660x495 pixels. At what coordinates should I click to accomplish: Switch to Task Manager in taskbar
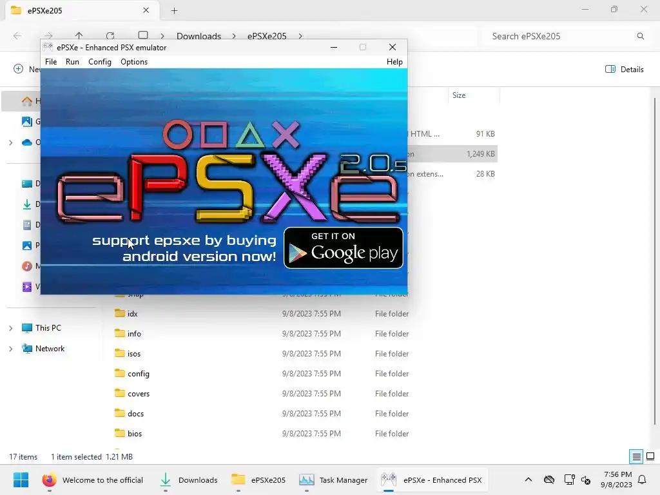coord(333,480)
